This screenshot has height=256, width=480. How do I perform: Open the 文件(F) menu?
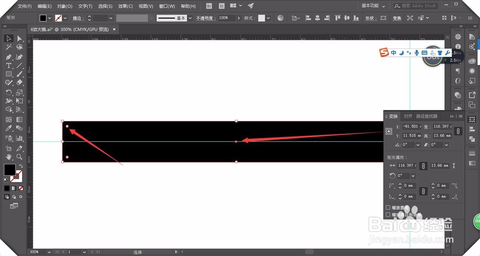(x=24, y=6)
